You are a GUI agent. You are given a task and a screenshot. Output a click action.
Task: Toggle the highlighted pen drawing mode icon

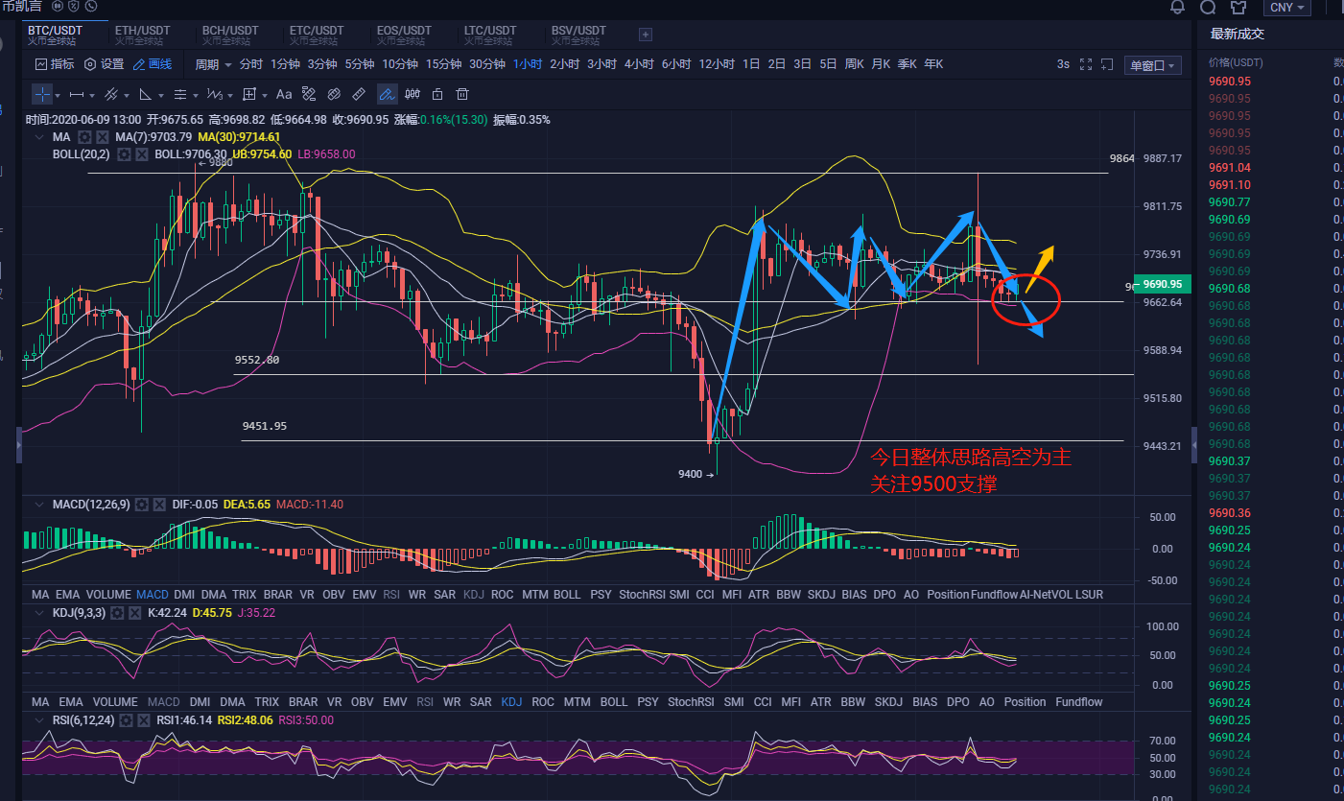point(388,94)
